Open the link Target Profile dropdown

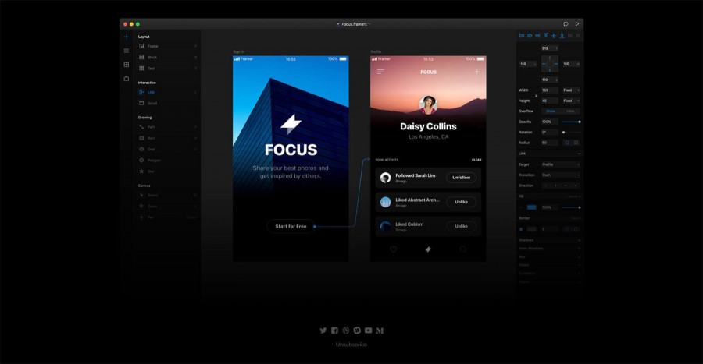coord(560,164)
